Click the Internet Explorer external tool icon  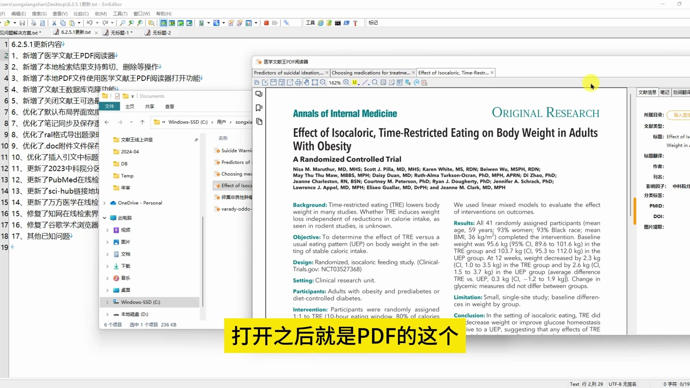pos(321,23)
